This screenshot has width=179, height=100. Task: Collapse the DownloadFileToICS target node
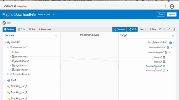(171, 47)
